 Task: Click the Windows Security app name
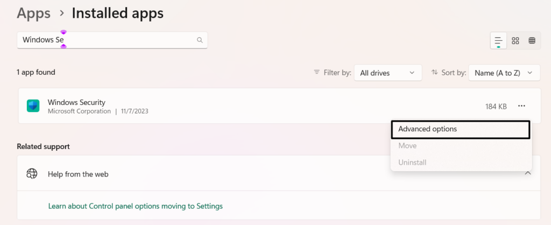pyautogui.click(x=76, y=102)
